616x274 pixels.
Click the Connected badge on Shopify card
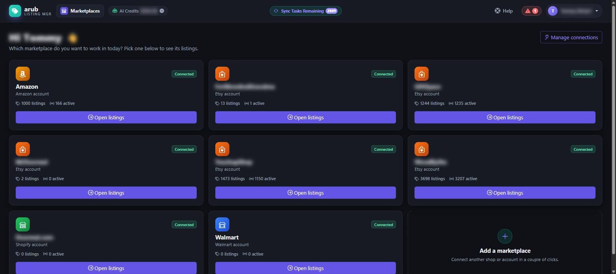pyautogui.click(x=184, y=225)
